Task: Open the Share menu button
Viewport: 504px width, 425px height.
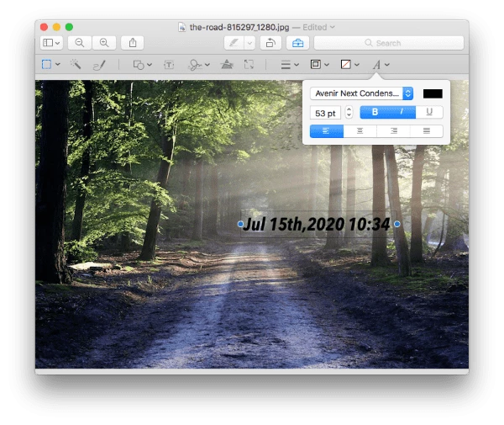Action: coord(133,43)
